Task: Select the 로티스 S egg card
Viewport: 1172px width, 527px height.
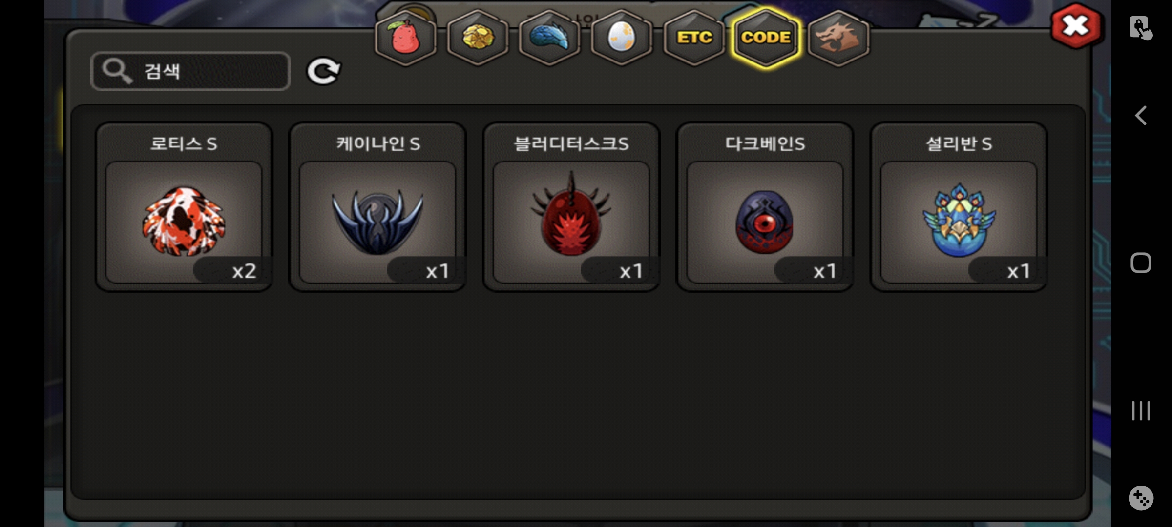Action: point(184,207)
